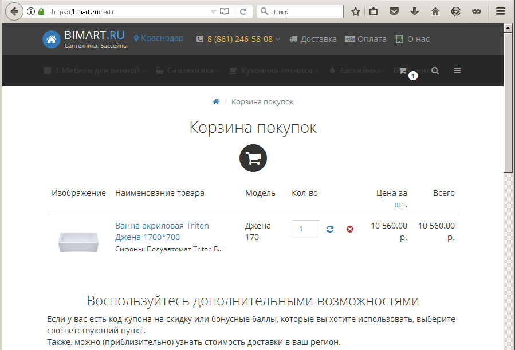Click the page scrollbar up arrow
Viewport: 515px width, 350px height.
pyautogui.click(x=508, y=28)
